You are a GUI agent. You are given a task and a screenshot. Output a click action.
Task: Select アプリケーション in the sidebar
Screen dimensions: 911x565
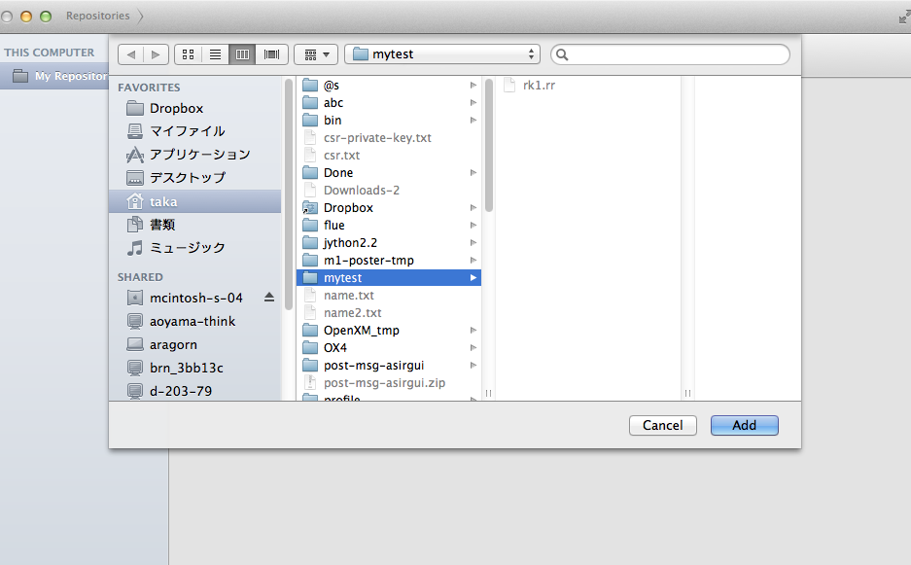tap(194, 155)
